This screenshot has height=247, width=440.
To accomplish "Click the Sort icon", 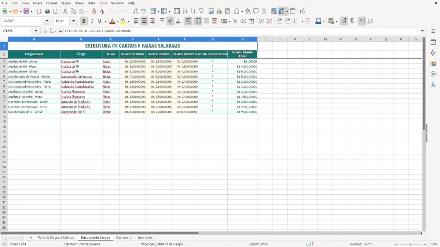I will pos(177,11).
